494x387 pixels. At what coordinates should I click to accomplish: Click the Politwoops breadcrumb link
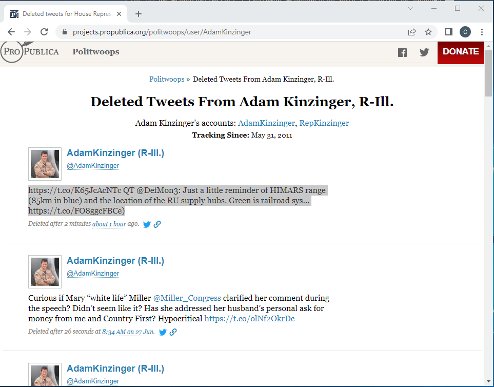click(167, 79)
